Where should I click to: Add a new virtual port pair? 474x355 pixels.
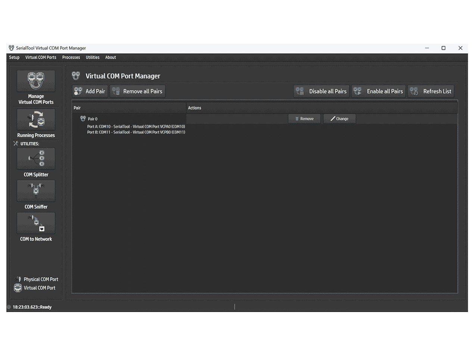coord(90,91)
